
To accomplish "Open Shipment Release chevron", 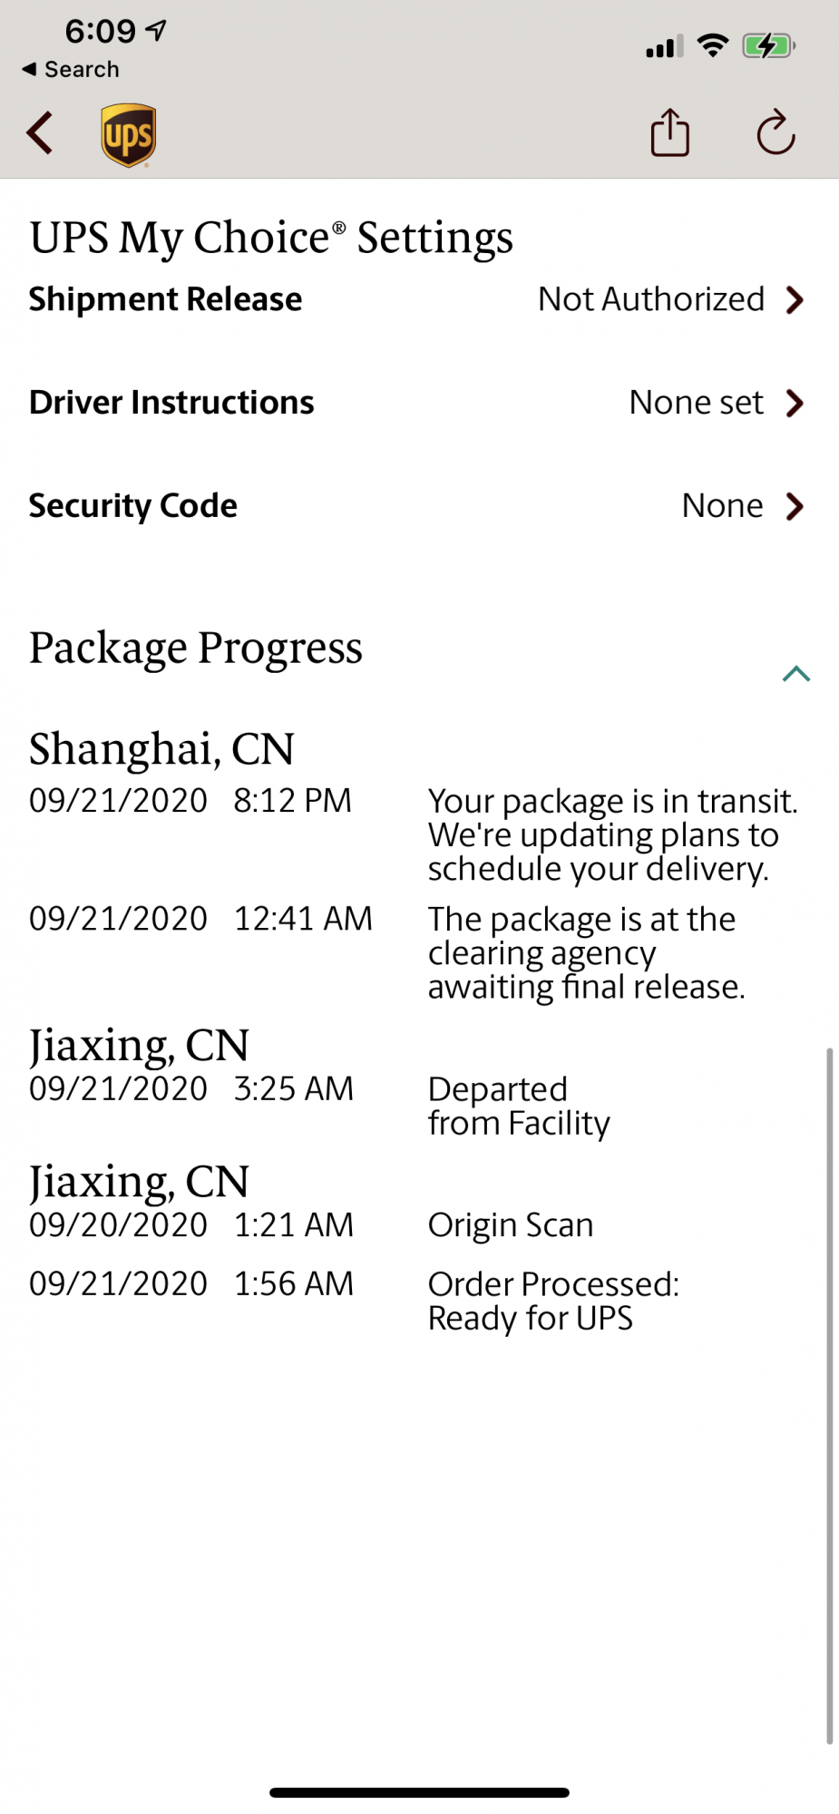I will pos(795,300).
